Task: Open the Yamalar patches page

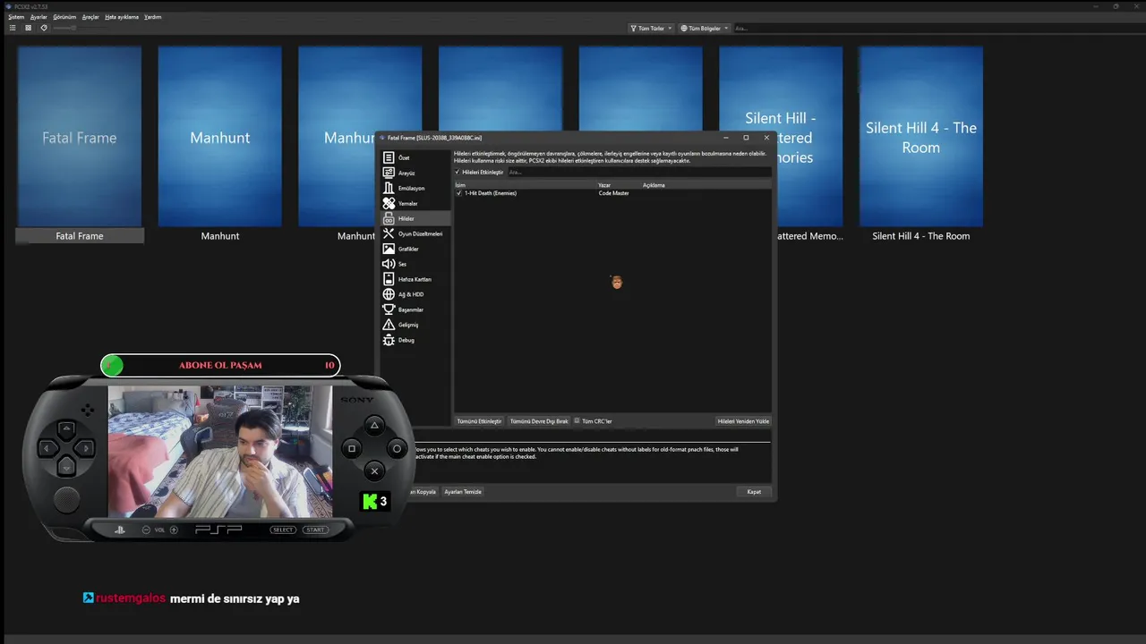Action: click(x=415, y=203)
